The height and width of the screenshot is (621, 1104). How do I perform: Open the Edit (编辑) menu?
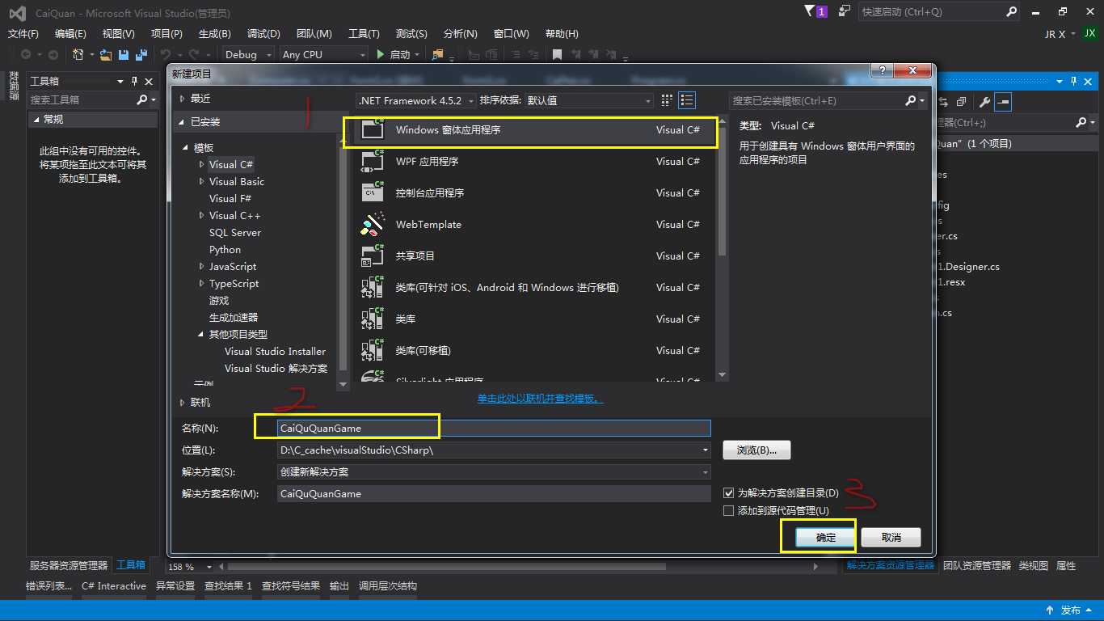point(70,33)
